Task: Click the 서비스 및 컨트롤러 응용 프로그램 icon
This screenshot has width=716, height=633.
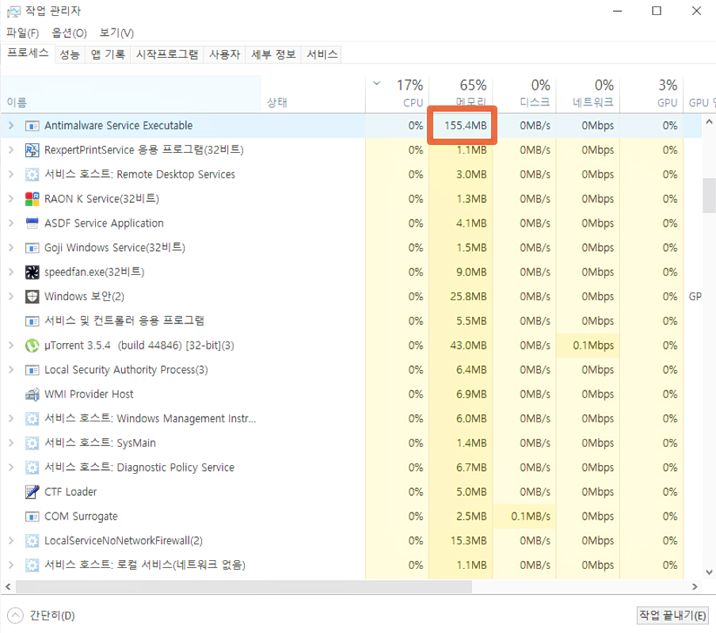Action: click(32, 321)
